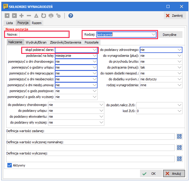Open the Rodzaj dropdown
The image size is (191, 183).
pyautogui.click(x=154, y=34)
